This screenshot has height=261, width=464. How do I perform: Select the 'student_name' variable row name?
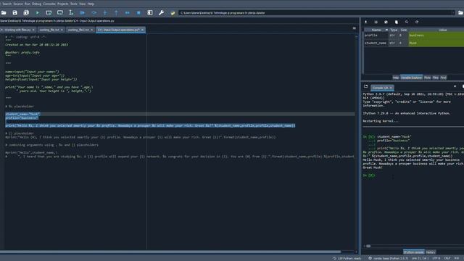pyautogui.click(x=376, y=43)
